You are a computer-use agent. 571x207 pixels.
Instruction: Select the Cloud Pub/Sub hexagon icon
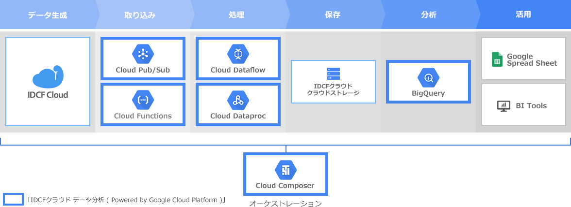pos(143,54)
